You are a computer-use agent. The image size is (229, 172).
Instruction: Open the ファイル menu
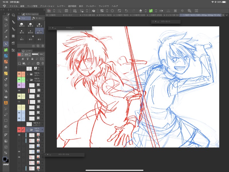13,6
